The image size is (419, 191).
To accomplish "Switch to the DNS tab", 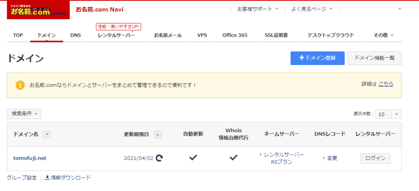I will 76,35.
